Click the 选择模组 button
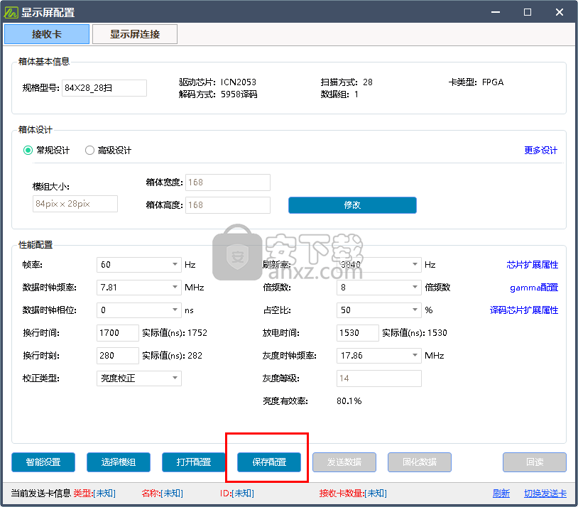 119,462
